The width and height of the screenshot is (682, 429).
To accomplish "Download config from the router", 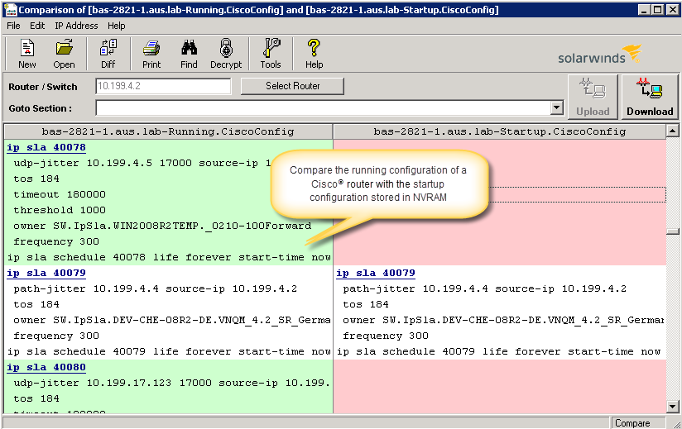I will click(650, 97).
